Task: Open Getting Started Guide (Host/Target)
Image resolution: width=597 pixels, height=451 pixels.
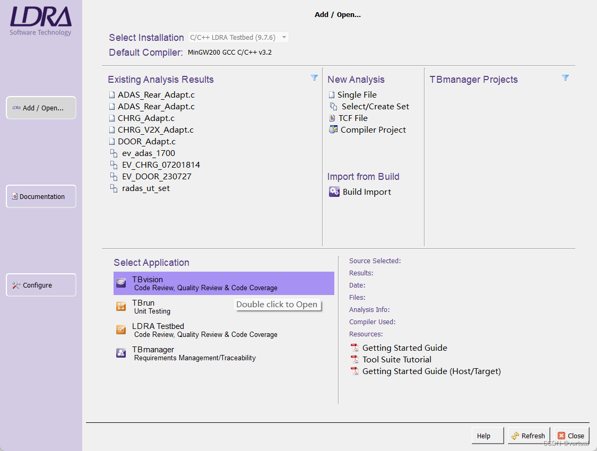Action: (x=431, y=371)
